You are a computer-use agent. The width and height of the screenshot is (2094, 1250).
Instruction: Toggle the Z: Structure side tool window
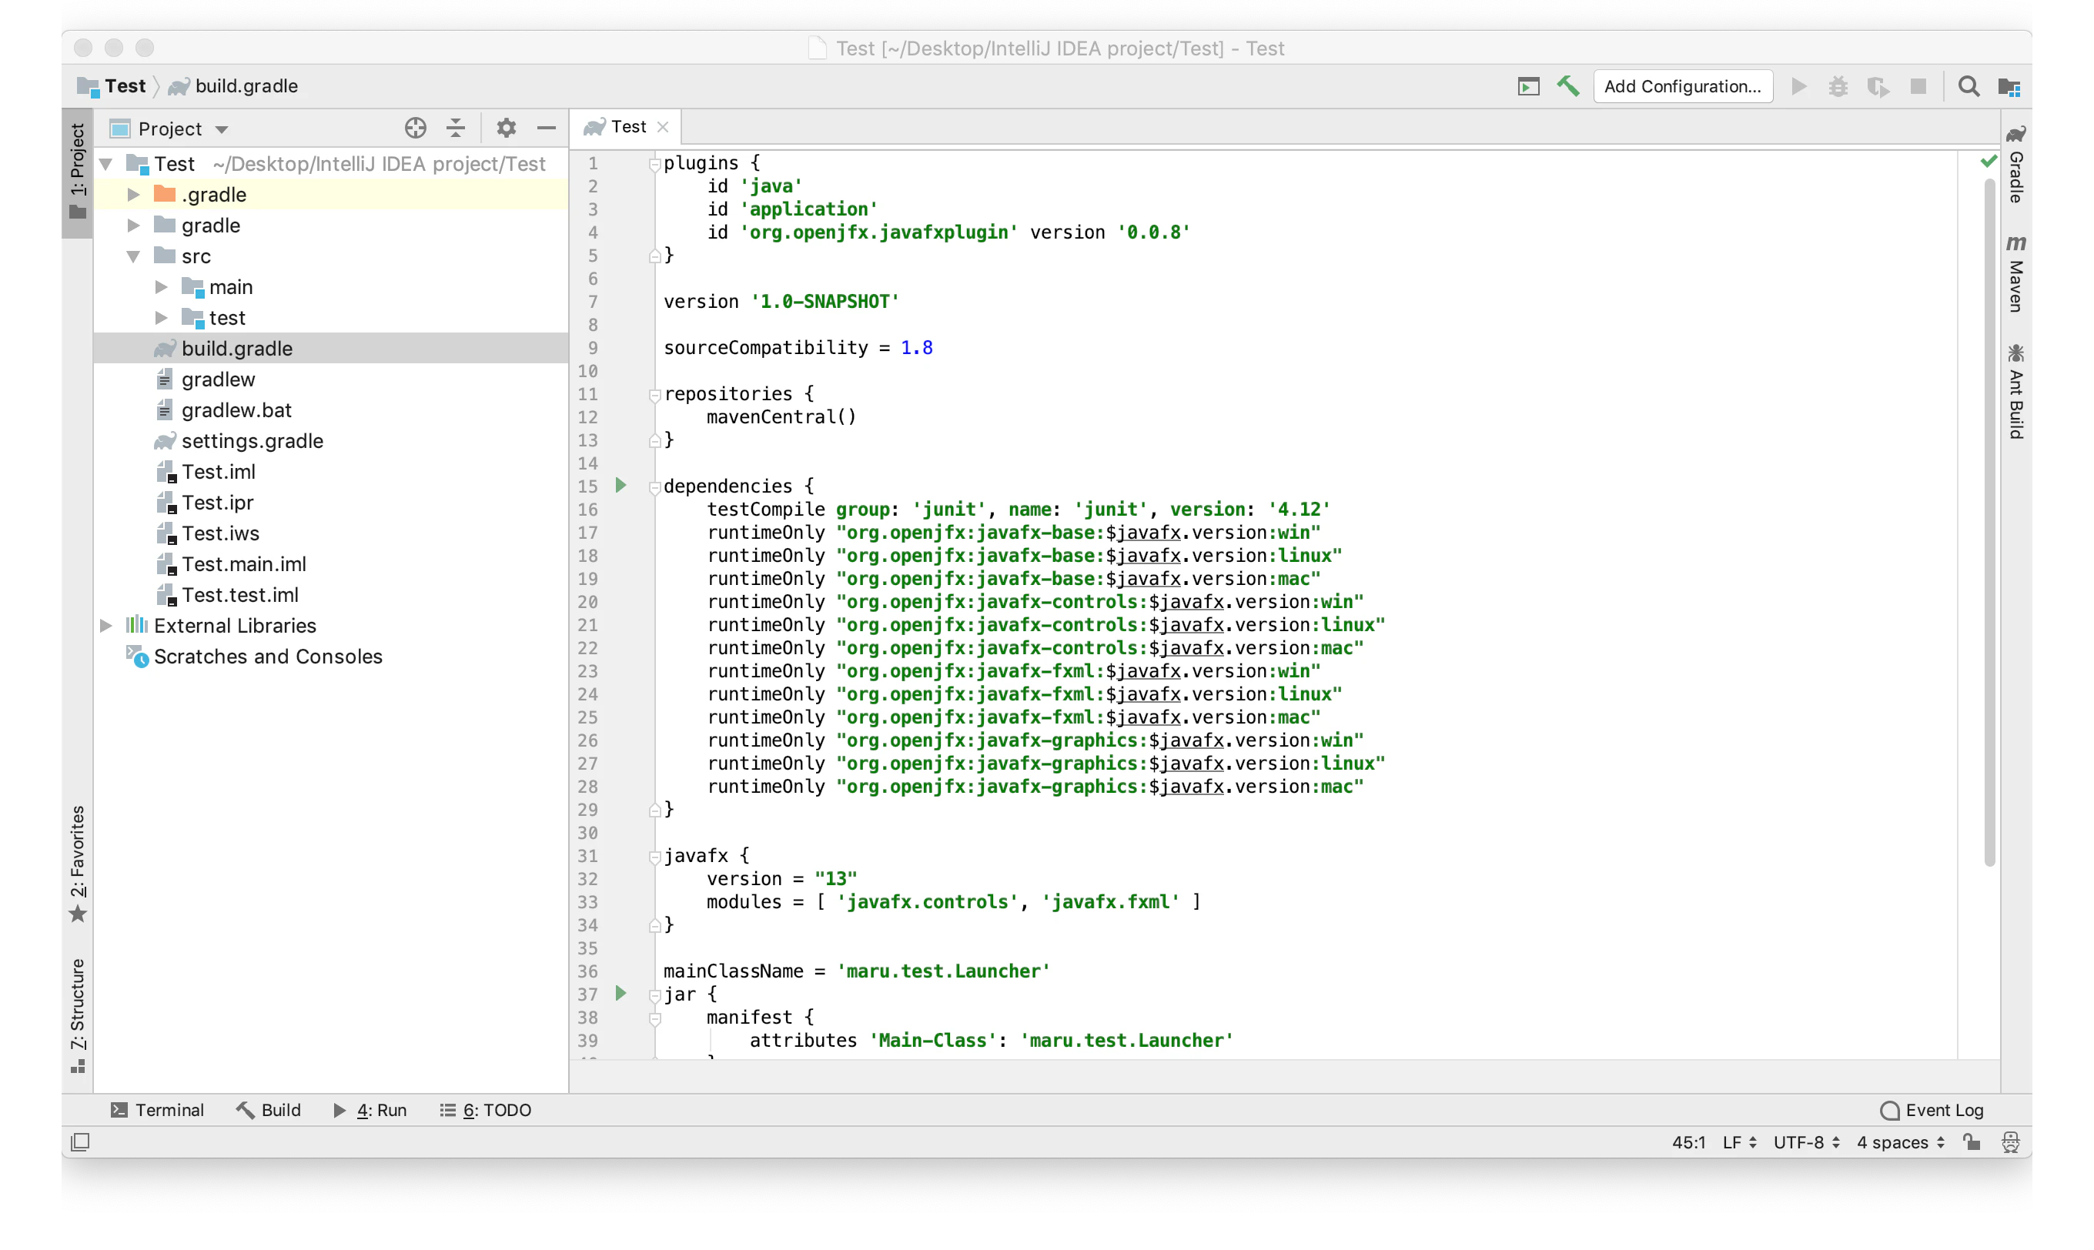click(78, 1016)
